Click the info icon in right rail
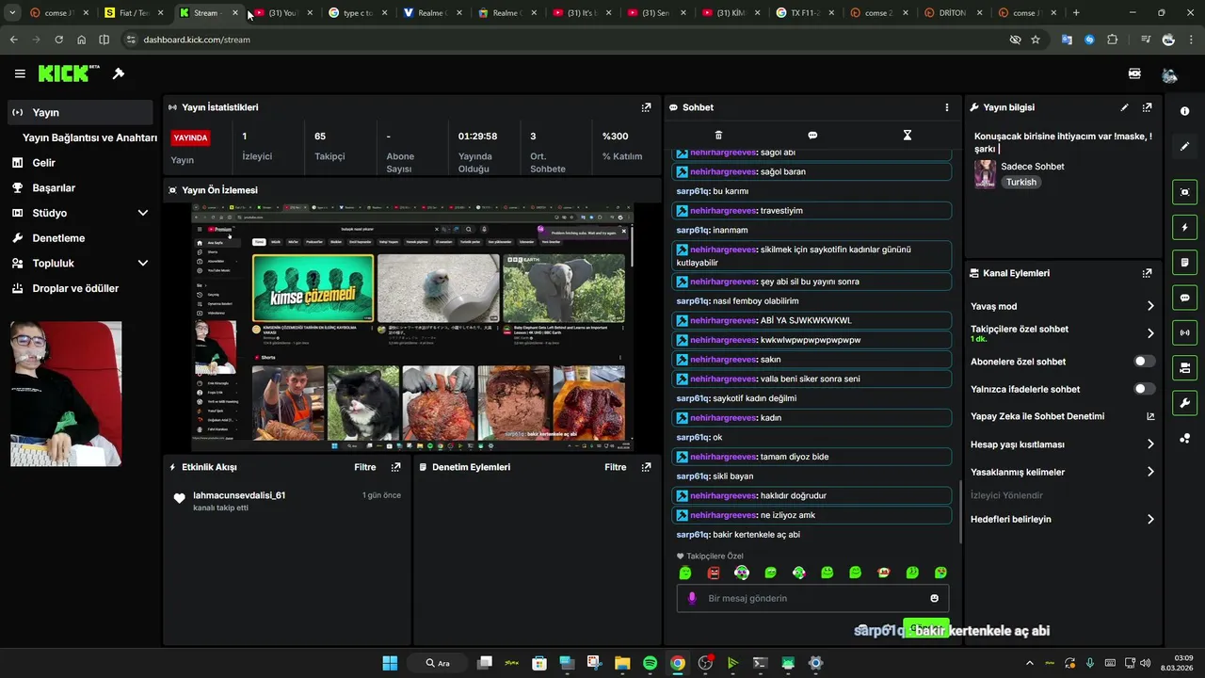 coord(1184,111)
